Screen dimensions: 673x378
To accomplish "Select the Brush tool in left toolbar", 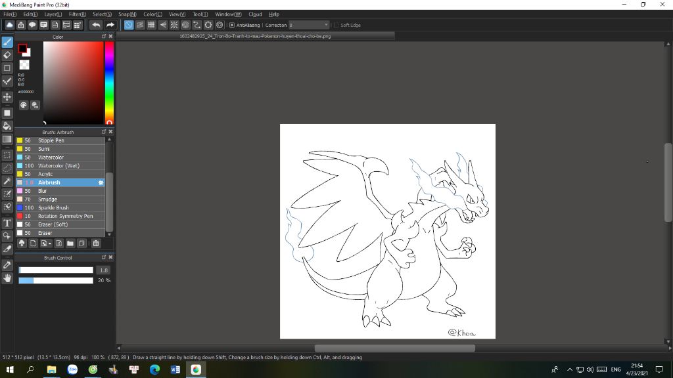I will point(7,42).
